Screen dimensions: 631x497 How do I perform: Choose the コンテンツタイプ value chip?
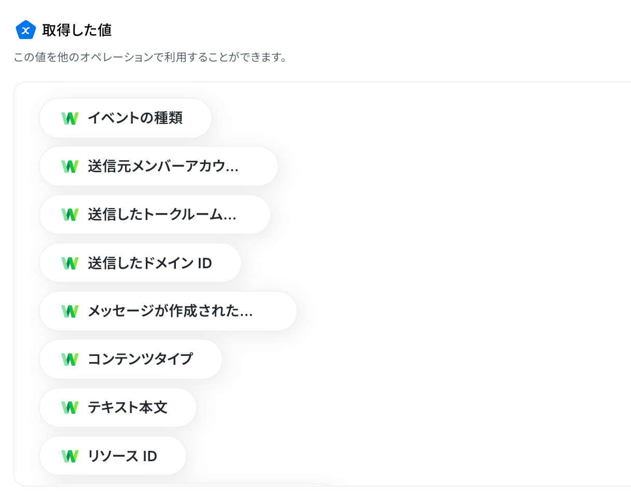[x=131, y=359]
